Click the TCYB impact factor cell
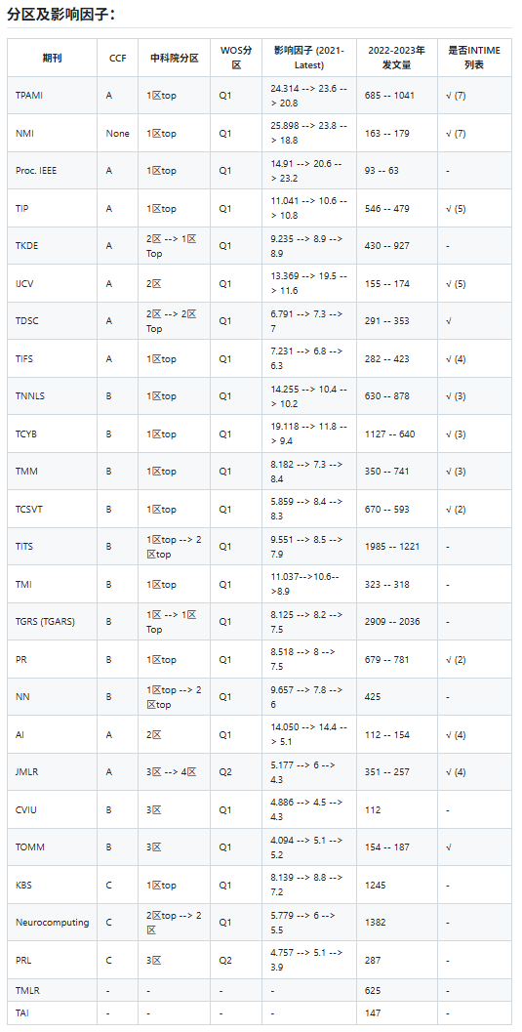The width and height of the screenshot is (522, 1032). click(309, 433)
